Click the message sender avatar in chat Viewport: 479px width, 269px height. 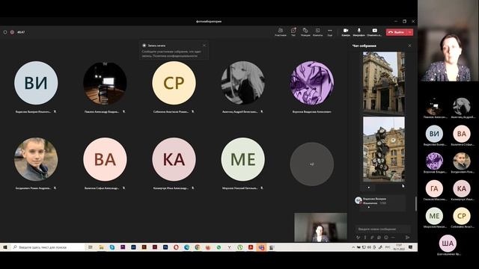click(359, 200)
